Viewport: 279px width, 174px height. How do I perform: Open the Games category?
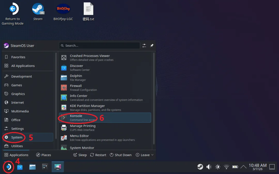[28, 85]
